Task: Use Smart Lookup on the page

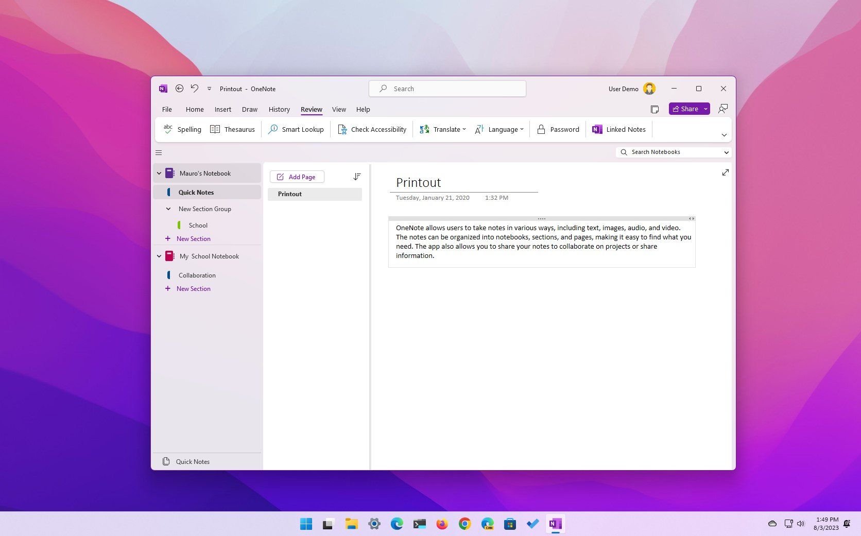Action: coord(296,129)
